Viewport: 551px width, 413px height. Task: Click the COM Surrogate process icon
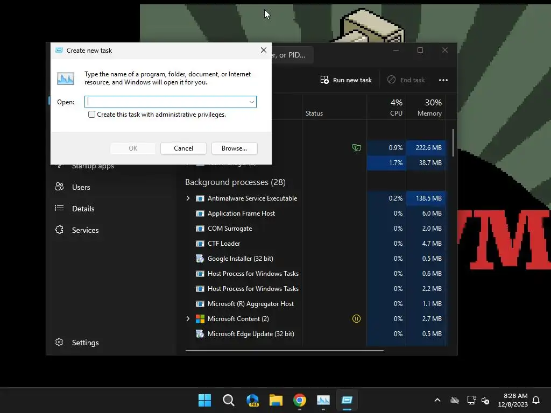(200, 229)
